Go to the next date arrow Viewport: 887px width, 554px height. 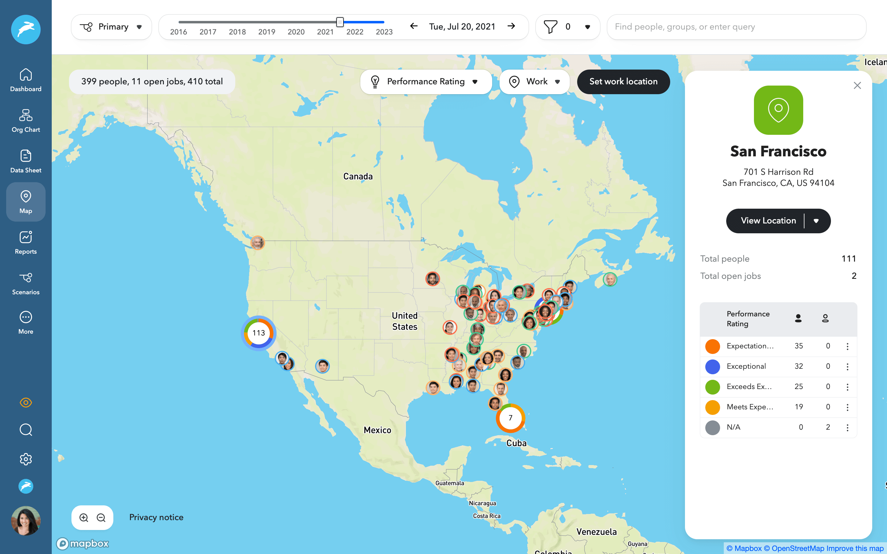(511, 26)
